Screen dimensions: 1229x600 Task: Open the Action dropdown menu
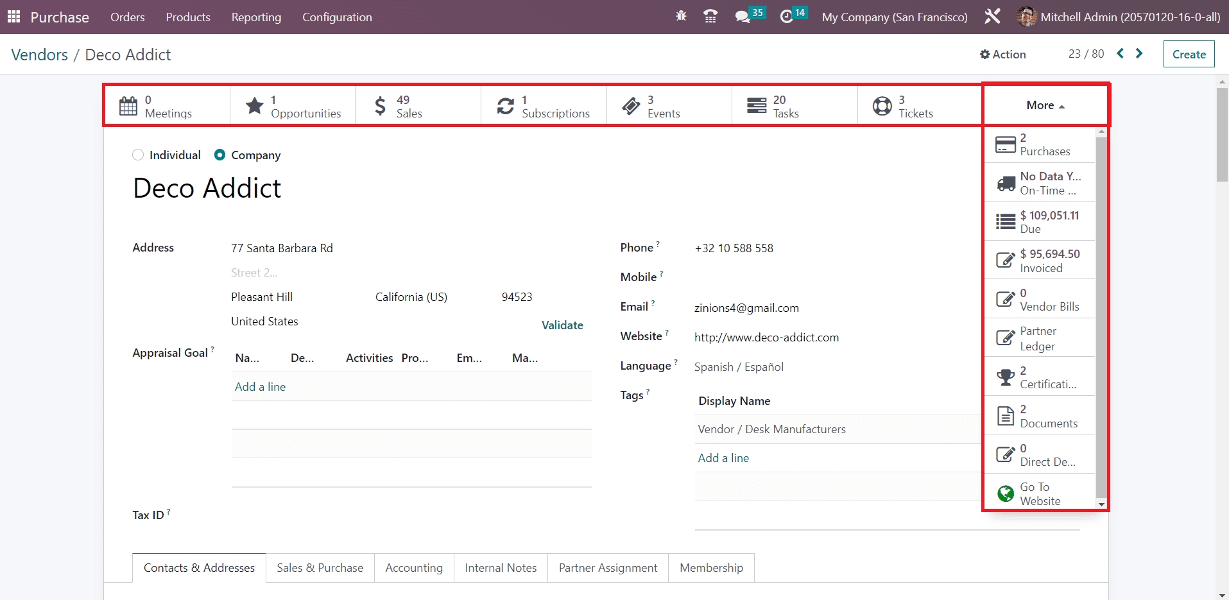tap(1002, 55)
